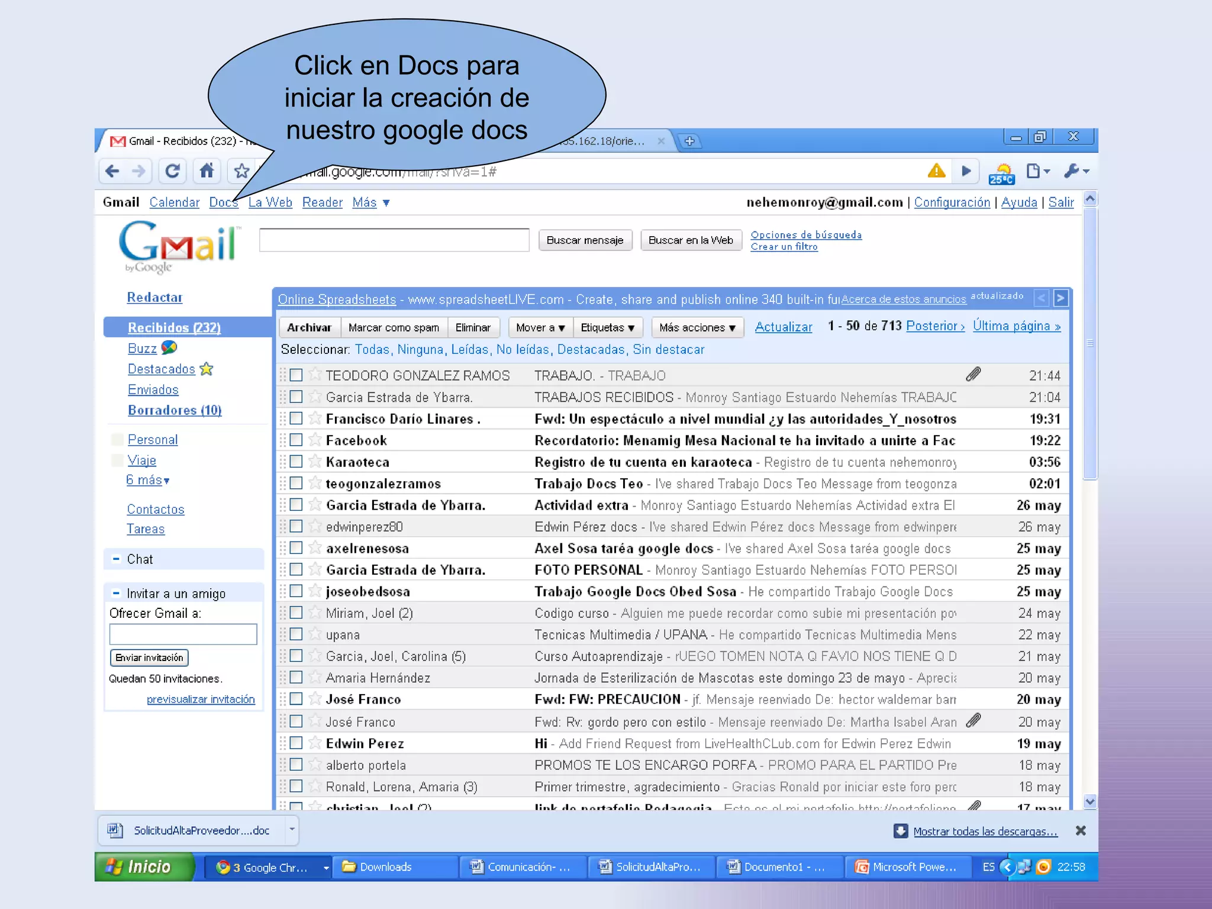Screen dimensions: 1212x909
Task: Click the Inicio start button
Action: 145,867
